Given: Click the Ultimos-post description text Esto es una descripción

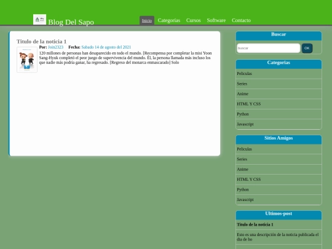Looking at the screenshot, I should coord(277,237).
